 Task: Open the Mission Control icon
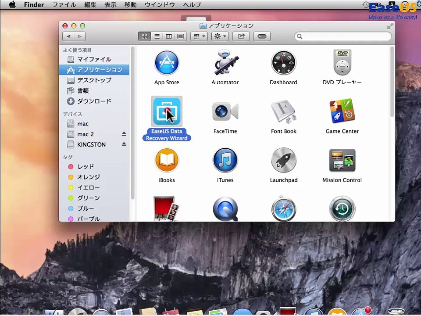point(342,160)
